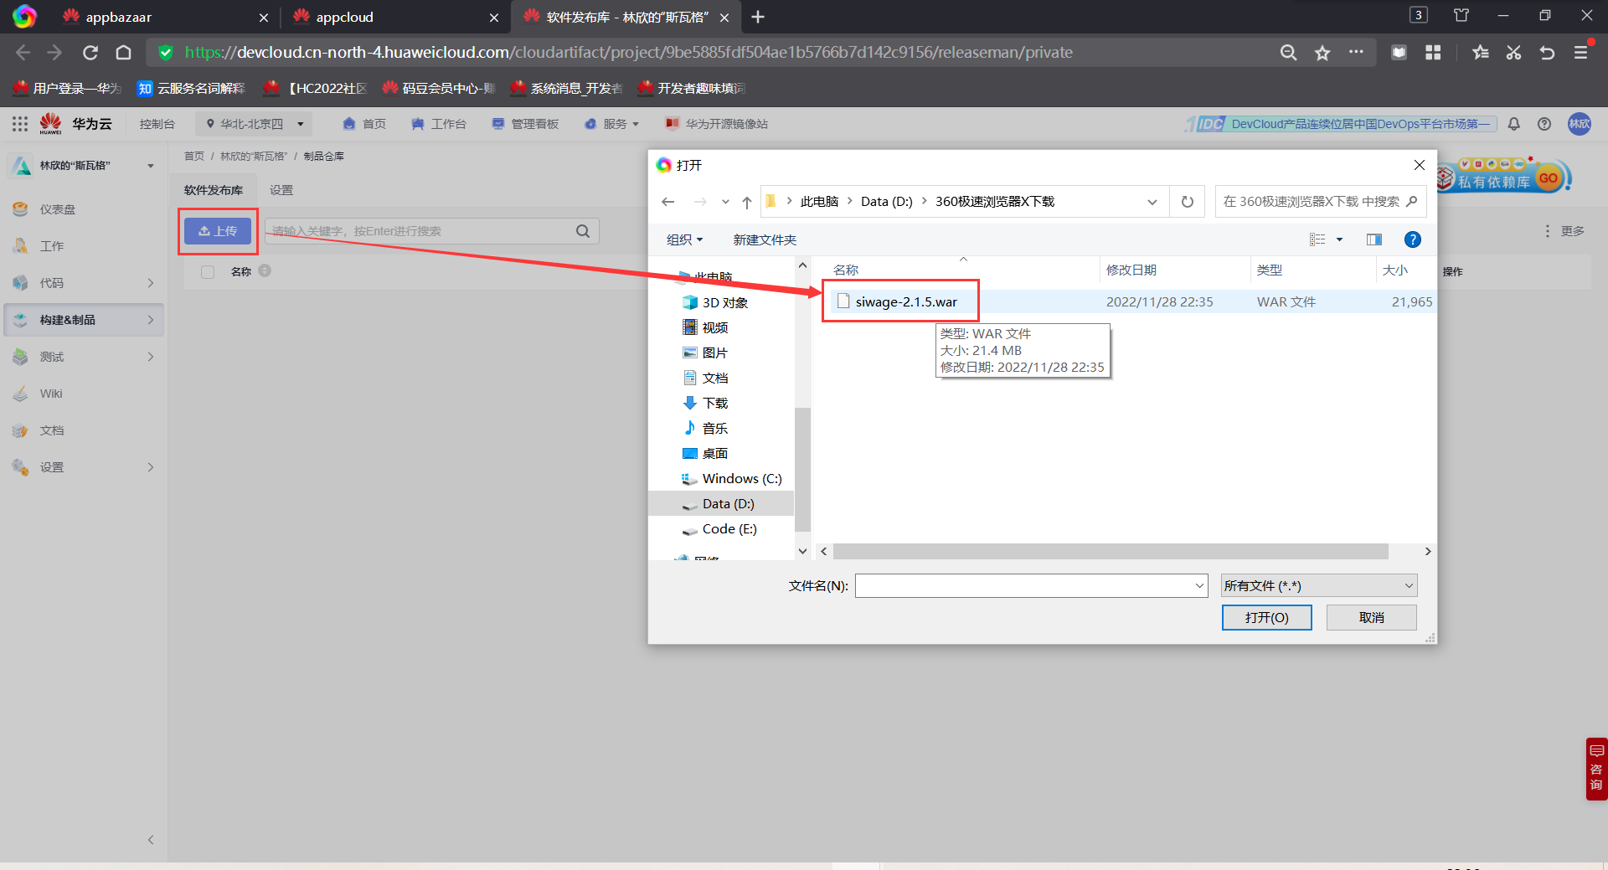1608x870 pixels.
Task: Undo with the browser restore arrow icon
Action: (x=1547, y=53)
